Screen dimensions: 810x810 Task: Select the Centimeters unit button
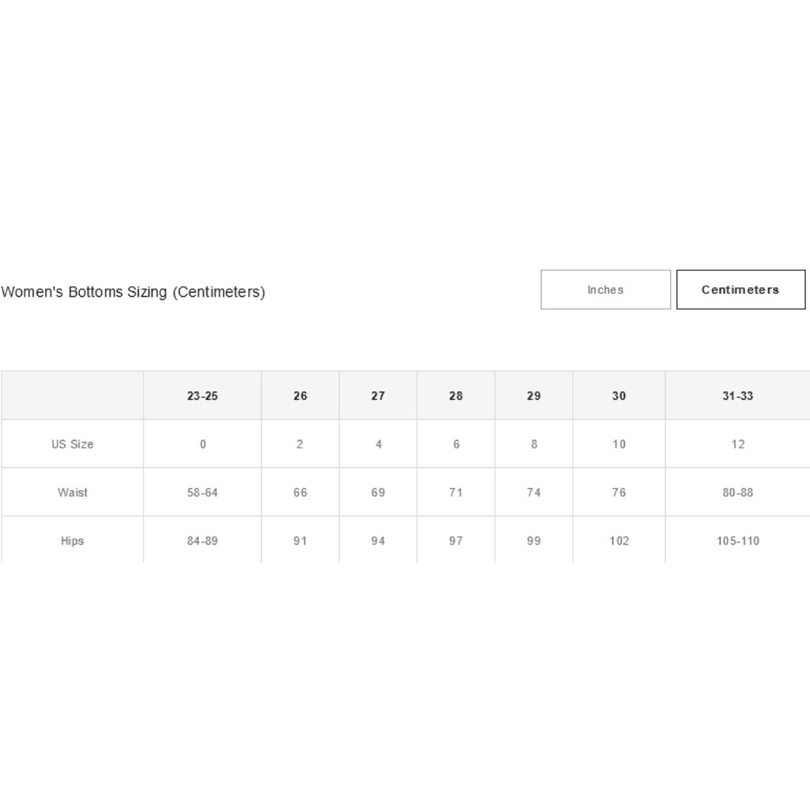point(740,290)
